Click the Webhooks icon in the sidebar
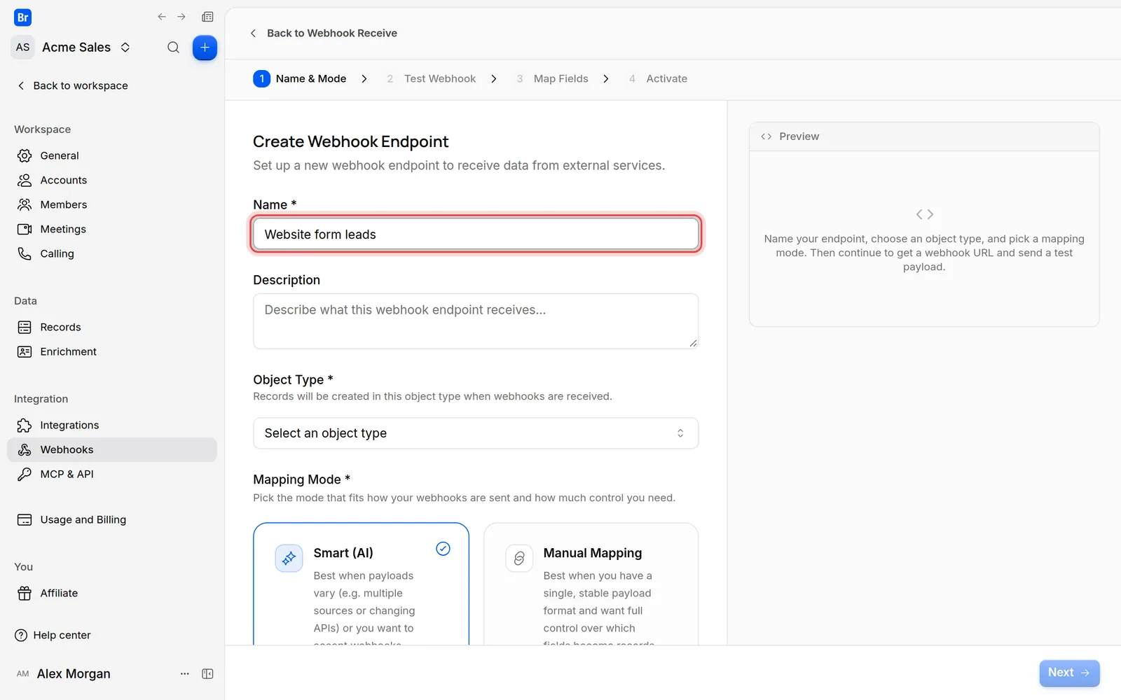The width and height of the screenshot is (1121, 700). click(25, 449)
